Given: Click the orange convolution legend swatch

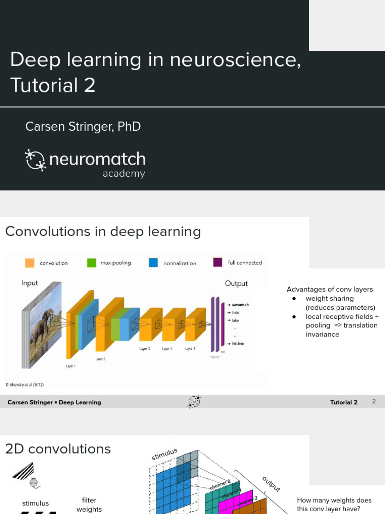Looking at the screenshot, I should point(30,263).
